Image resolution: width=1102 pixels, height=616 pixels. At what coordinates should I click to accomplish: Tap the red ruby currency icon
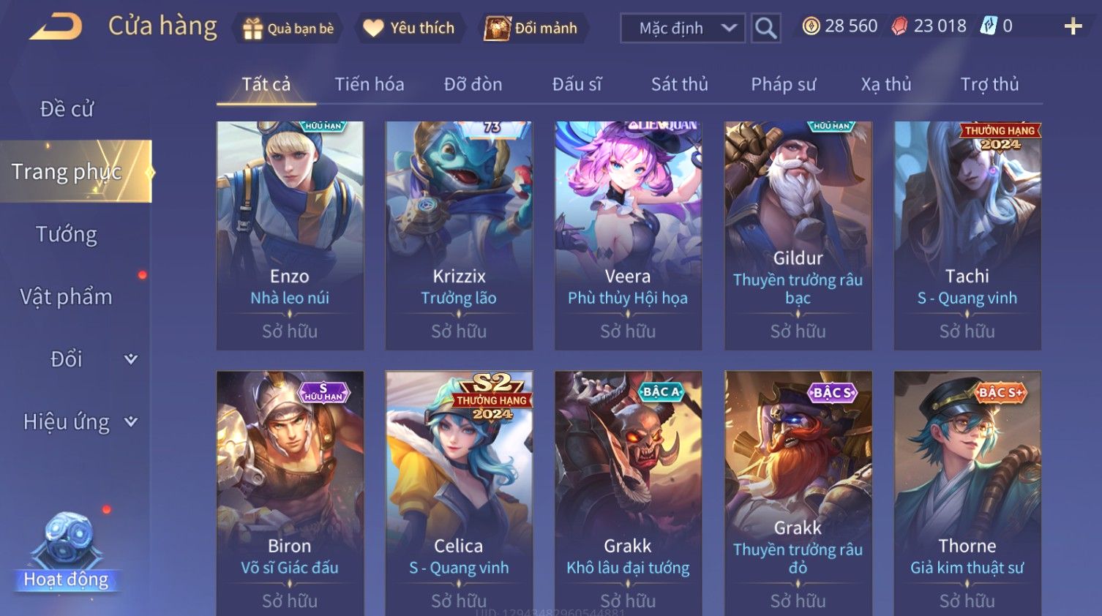(x=899, y=26)
